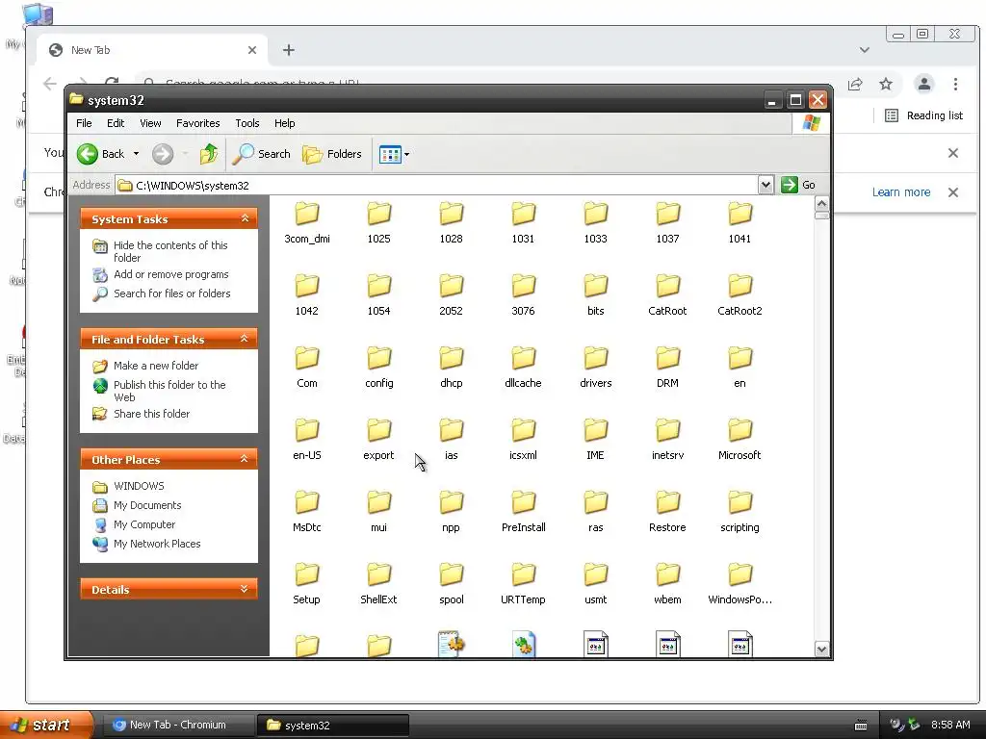986x739 pixels.
Task: Open the Tools menu
Action: click(x=247, y=123)
